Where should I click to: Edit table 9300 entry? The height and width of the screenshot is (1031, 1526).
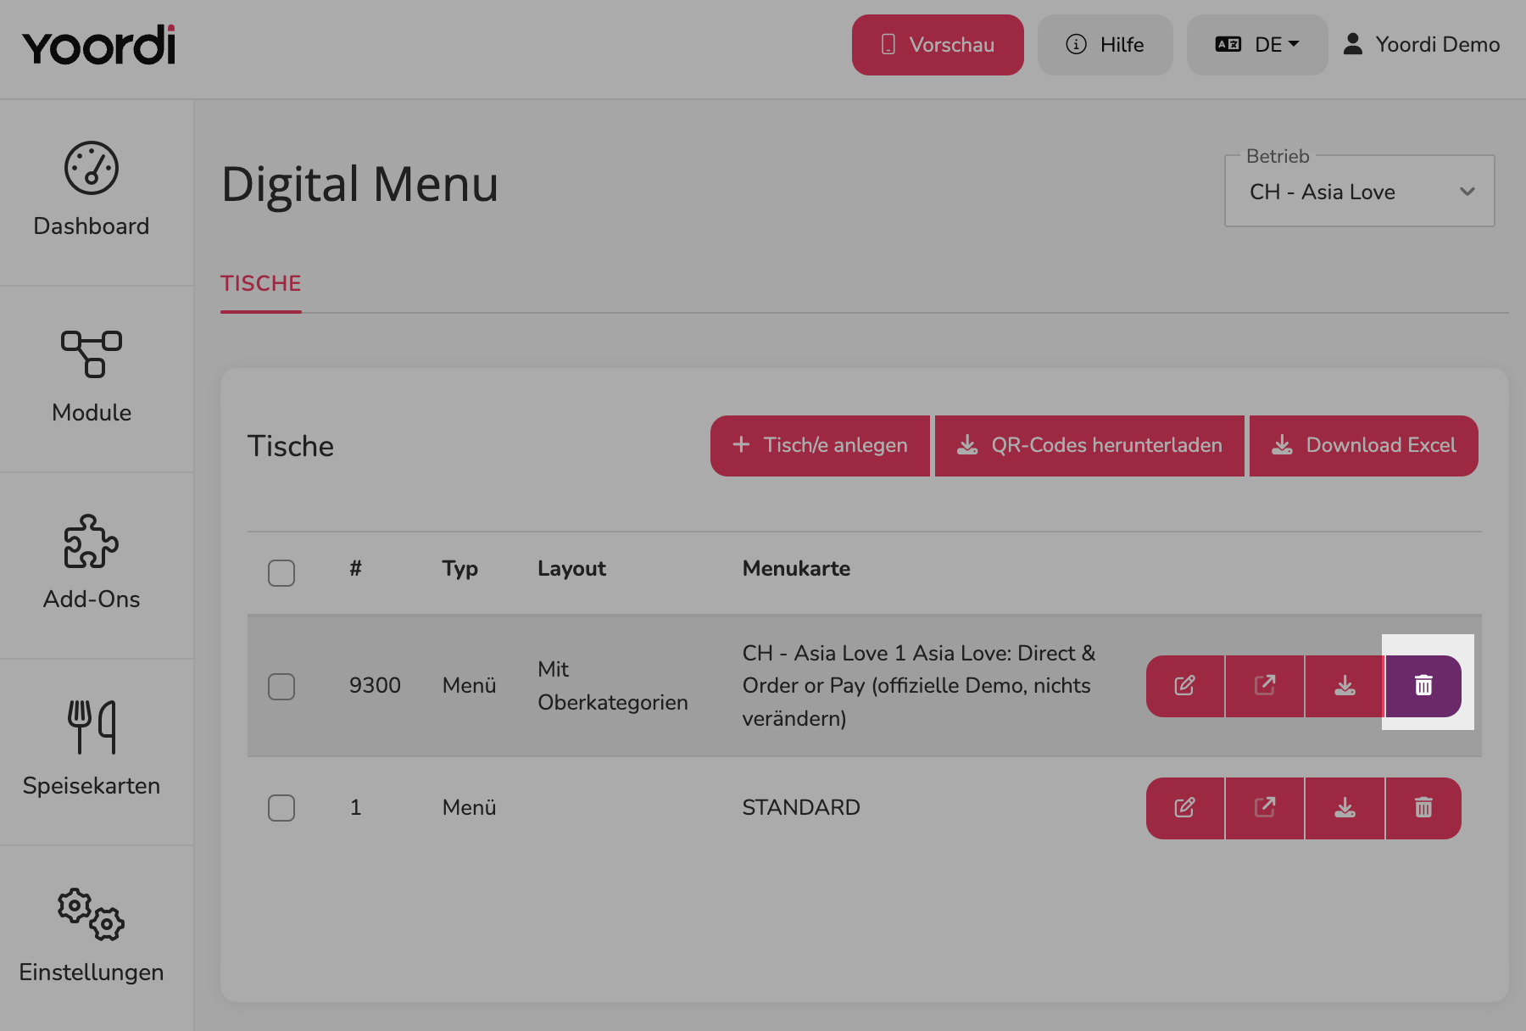(x=1185, y=686)
